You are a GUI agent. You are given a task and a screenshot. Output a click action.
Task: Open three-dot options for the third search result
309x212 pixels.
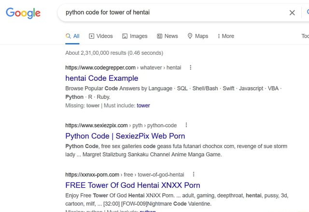(x=194, y=174)
